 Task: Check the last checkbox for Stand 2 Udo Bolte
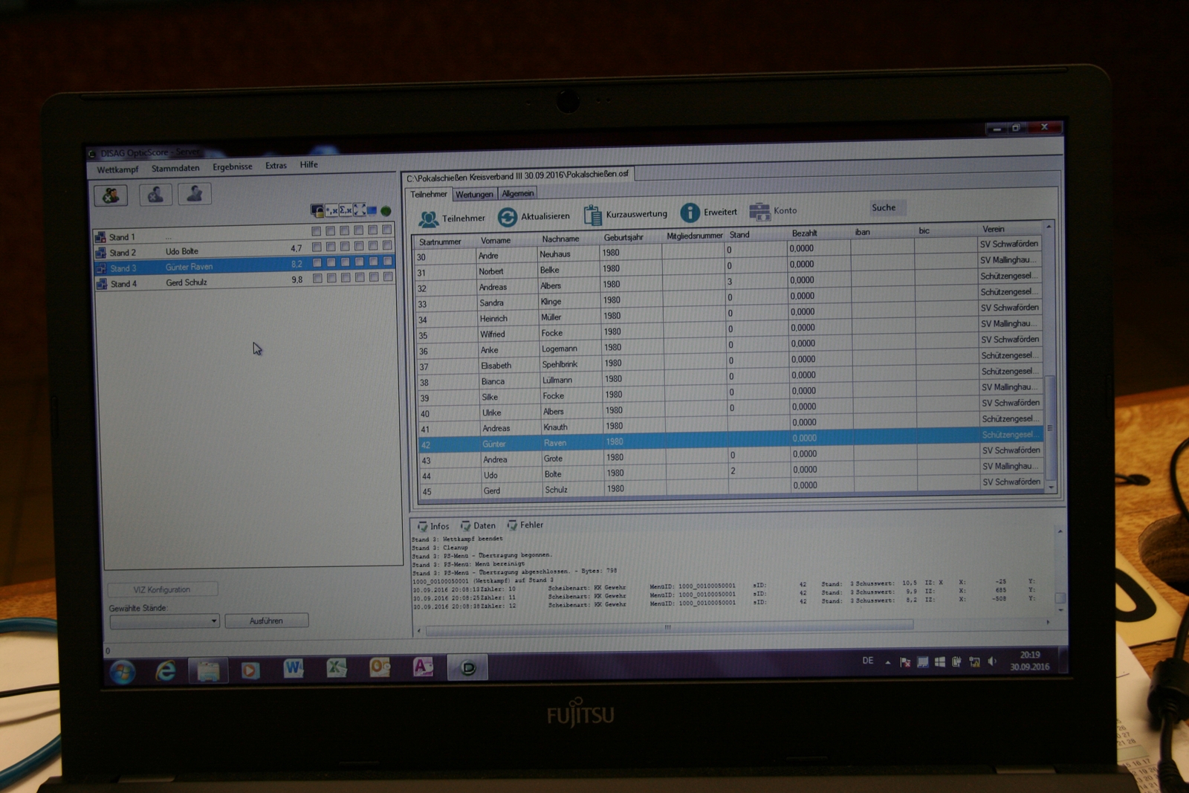[387, 245]
